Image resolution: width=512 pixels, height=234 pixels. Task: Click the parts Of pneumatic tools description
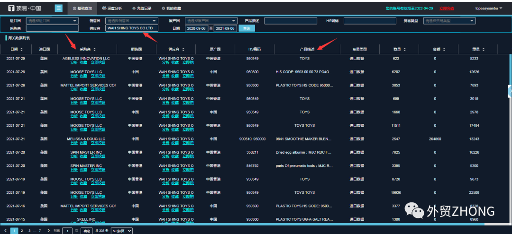tap(304, 165)
